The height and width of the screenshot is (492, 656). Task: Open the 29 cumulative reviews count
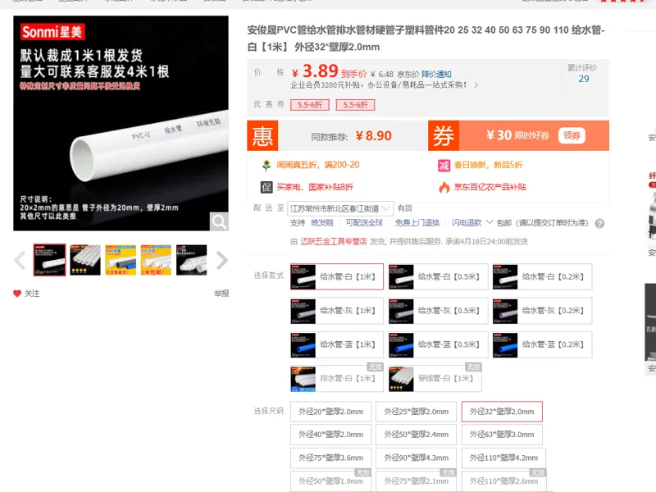[583, 79]
